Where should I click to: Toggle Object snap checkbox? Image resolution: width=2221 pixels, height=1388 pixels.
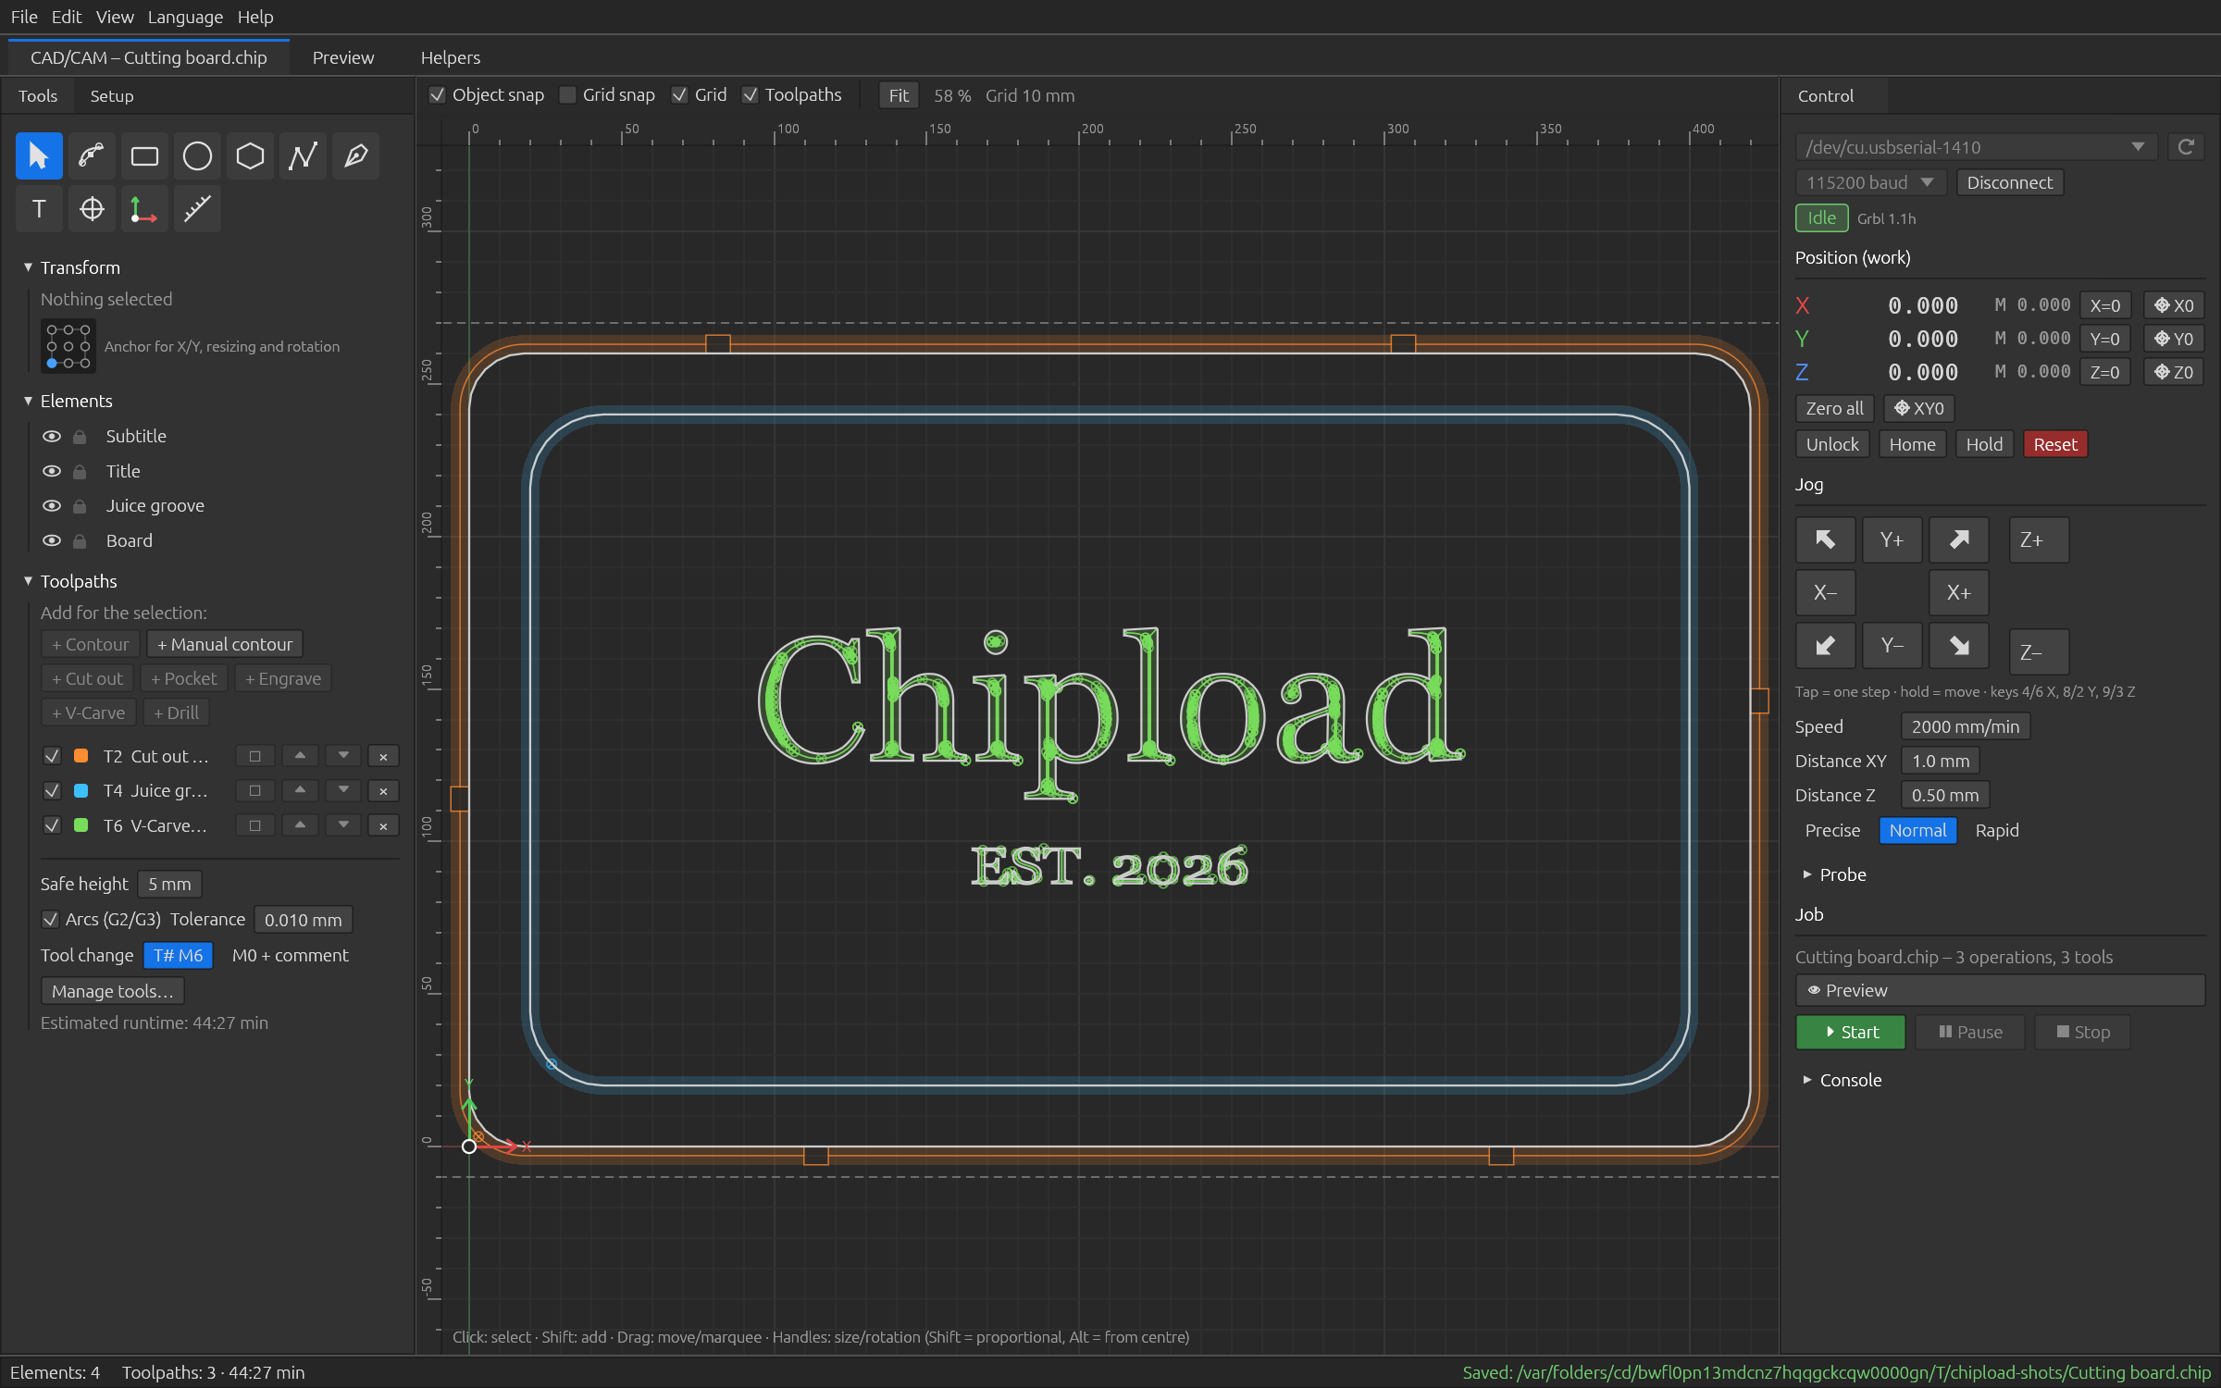tap(438, 95)
